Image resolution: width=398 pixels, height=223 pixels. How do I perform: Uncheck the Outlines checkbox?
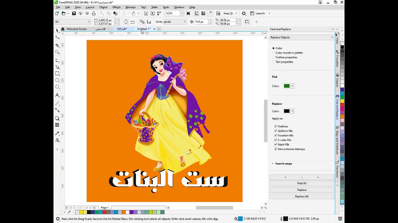coord(275,126)
